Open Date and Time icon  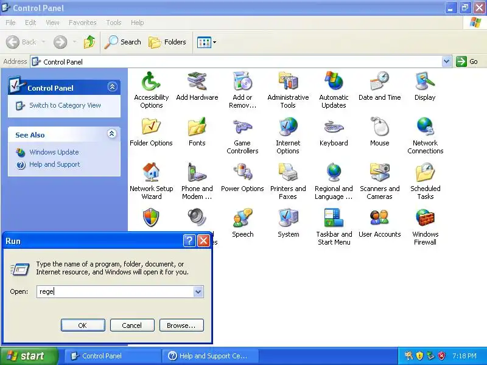pyautogui.click(x=379, y=82)
